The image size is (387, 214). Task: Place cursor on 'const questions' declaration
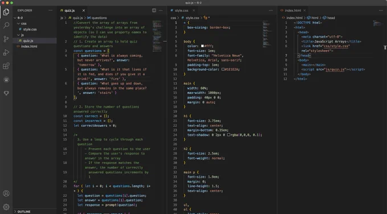[x=91, y=51]
